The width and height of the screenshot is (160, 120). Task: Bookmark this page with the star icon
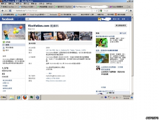tap(92, 10)
